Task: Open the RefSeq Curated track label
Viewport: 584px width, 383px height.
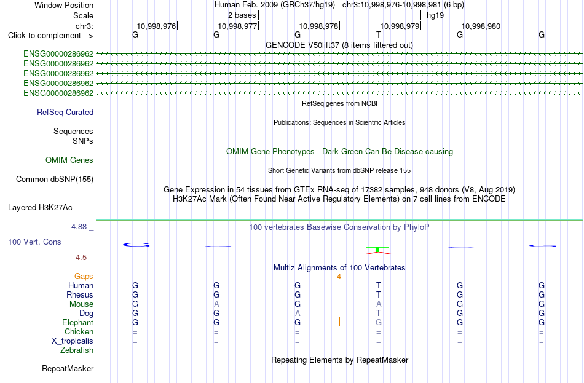Action: pyautogui.click(x=65, y=112)
